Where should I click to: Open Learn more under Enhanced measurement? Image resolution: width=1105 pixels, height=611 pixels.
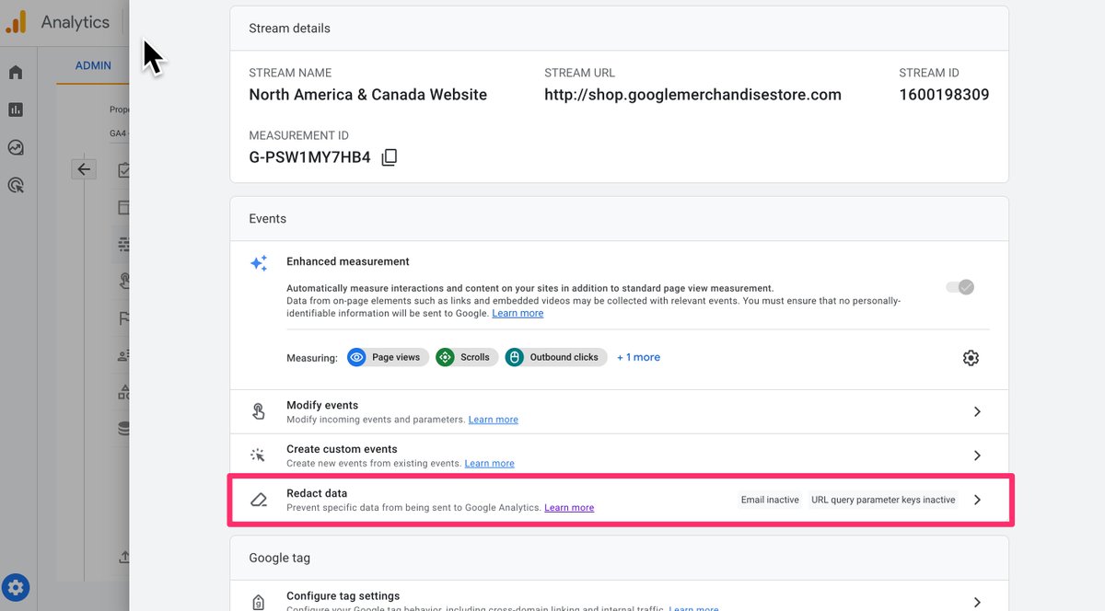tap(518, 313)
